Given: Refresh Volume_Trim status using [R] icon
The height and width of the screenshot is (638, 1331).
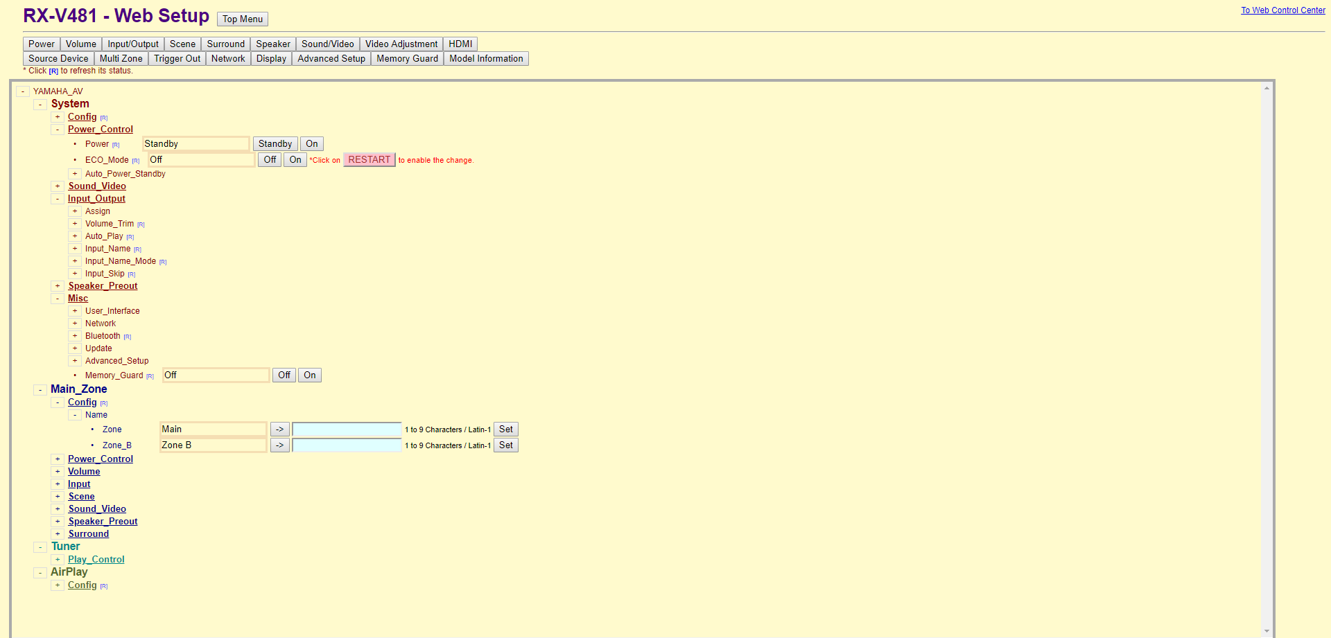Looking at the screenshot, I should click(x=141, y=224).
